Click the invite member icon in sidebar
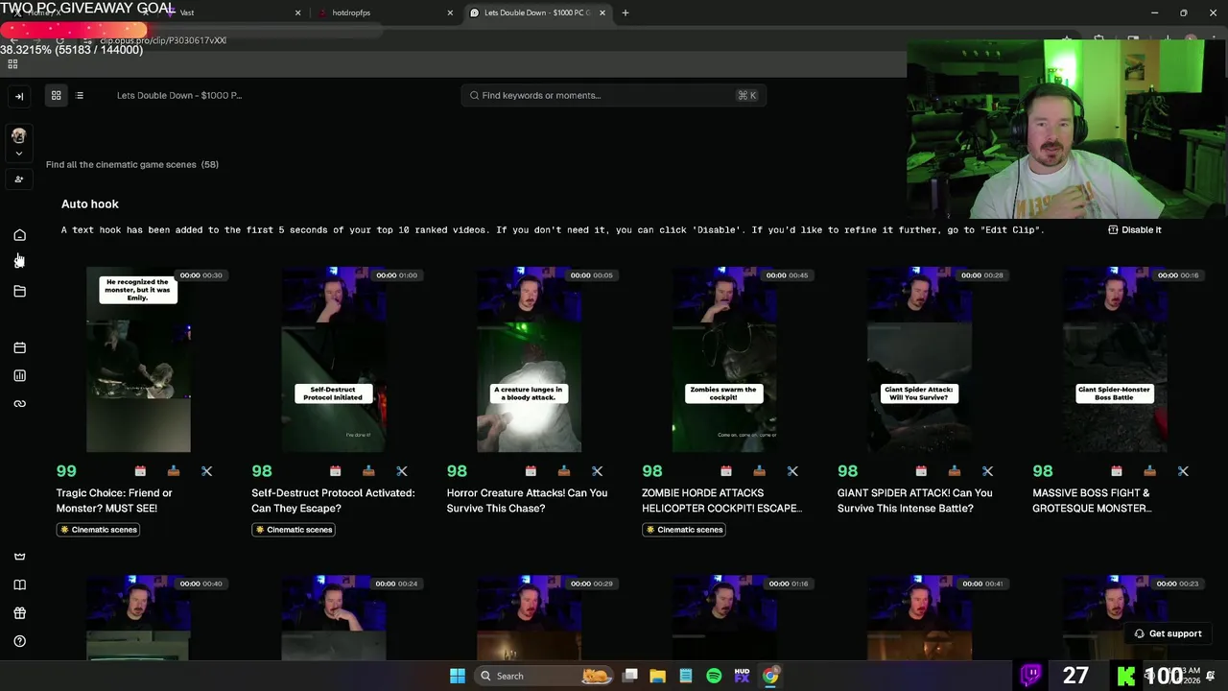Image resolution: width=1228 pixels, height=691 pixels. pyautogui.click(x=19, y=179)
